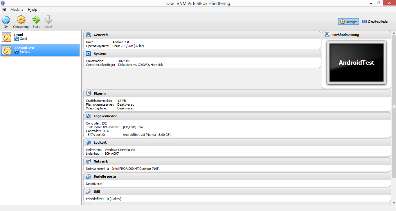Click the Netværk section icon

pyautogui.click(x=89, y=161)
